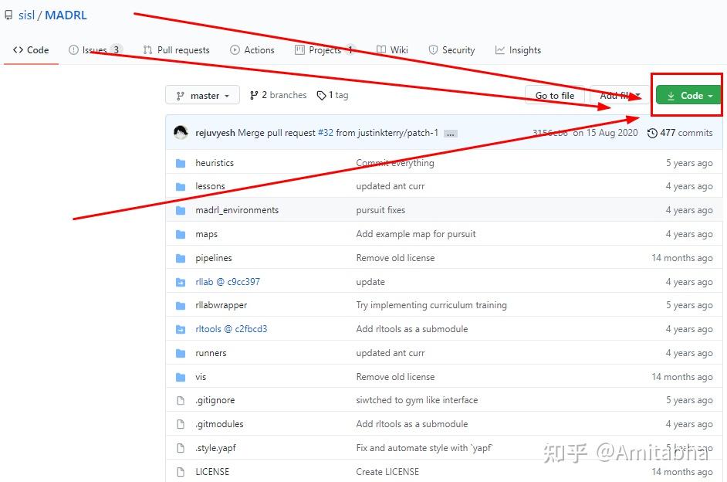The width and height of the screenshot is (727, 482).
Task: Click the rllab submodule folder icon
Action: click(181, 281)
